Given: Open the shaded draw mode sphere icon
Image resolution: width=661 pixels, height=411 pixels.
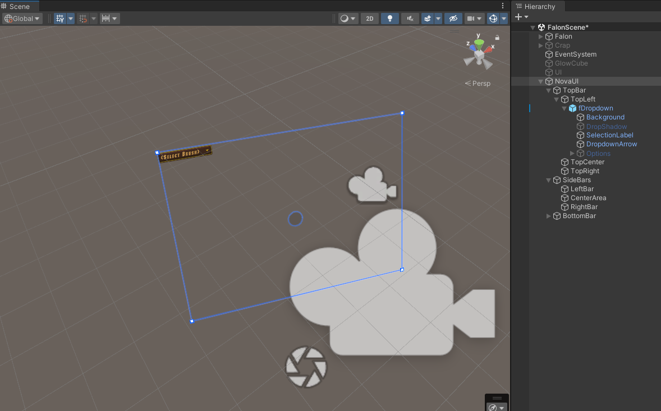Looking at the screenshot, I should point(345,18).
